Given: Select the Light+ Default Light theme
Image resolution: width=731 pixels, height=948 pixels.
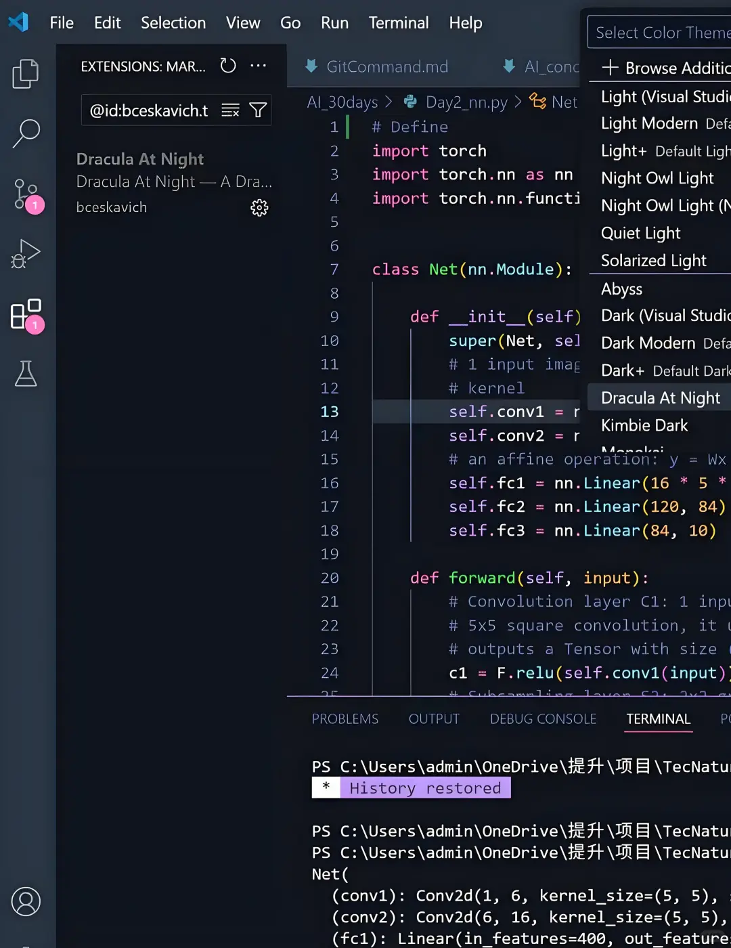Looking at the screenshot, I should (660, 151).
